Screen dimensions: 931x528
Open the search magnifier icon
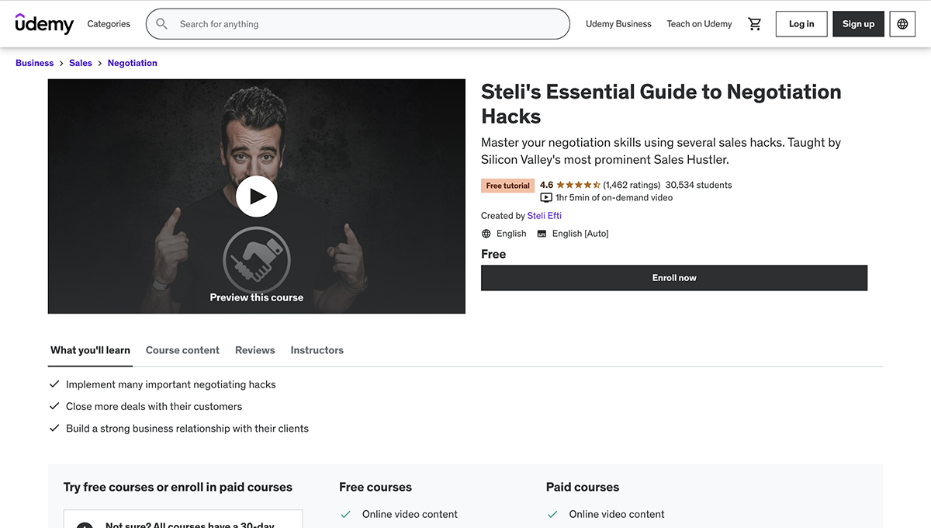[x=161, y=23]
